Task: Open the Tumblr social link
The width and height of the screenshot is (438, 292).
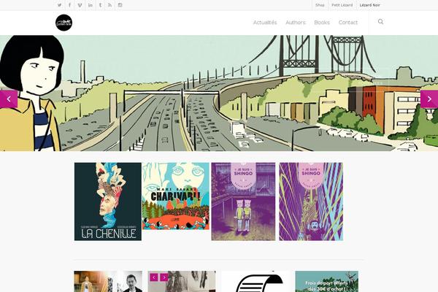Action: point(100,5)
